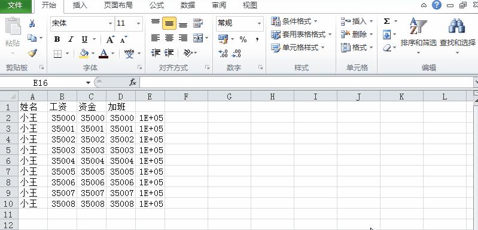Open 排序和筛选 sort and filter
This screenshot has height=230, width=478.
419,36
